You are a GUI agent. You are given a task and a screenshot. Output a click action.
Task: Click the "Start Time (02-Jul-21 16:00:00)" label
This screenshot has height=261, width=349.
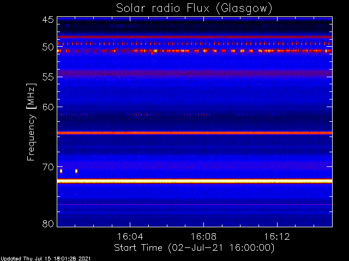194,248
